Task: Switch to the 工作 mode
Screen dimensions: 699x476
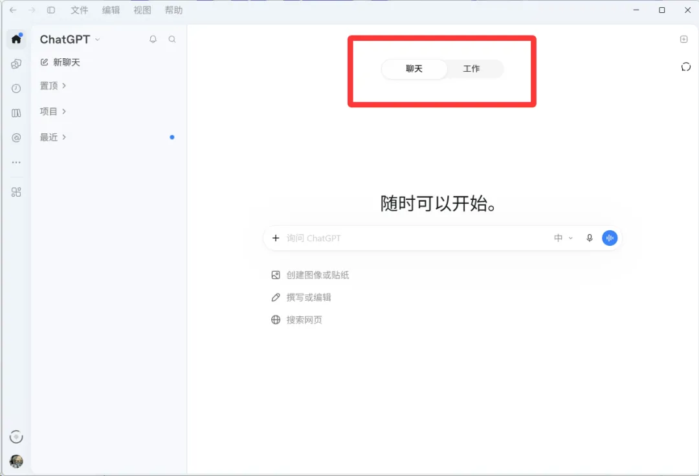Action: pyautogui.click(x=472, y=69)
